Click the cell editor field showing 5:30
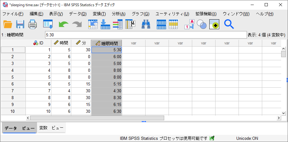The width and height of the screenshot is (288, 142). point(146,35)
